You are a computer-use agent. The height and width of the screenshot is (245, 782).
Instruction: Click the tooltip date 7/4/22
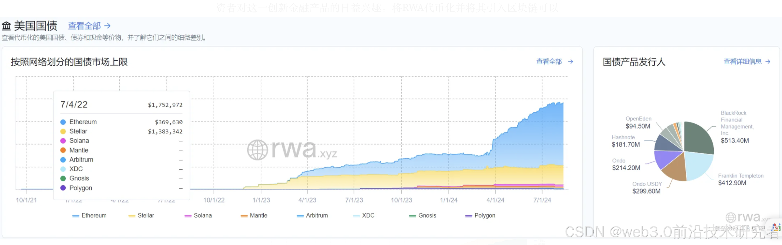click(x=74, y=104)
